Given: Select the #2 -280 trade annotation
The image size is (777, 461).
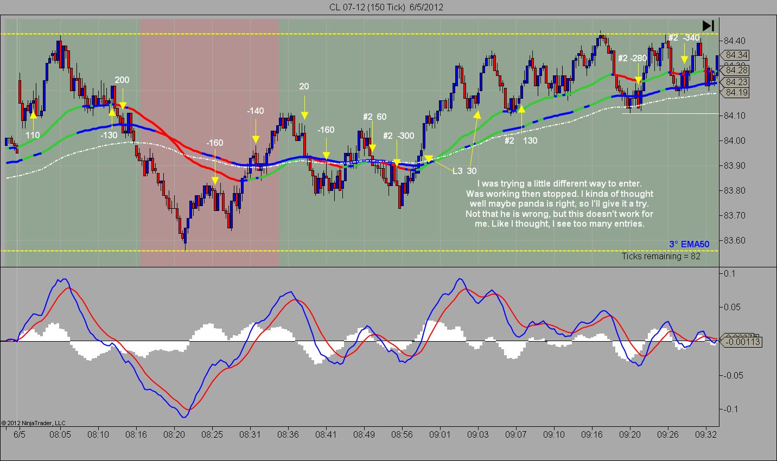Looking at the screenshot, I should pyautogui.click(x=633, y=58).
